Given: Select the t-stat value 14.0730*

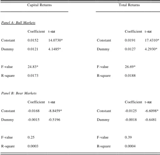Looking at the screenshot, I should pyautogui.click(x=55, y=40).
